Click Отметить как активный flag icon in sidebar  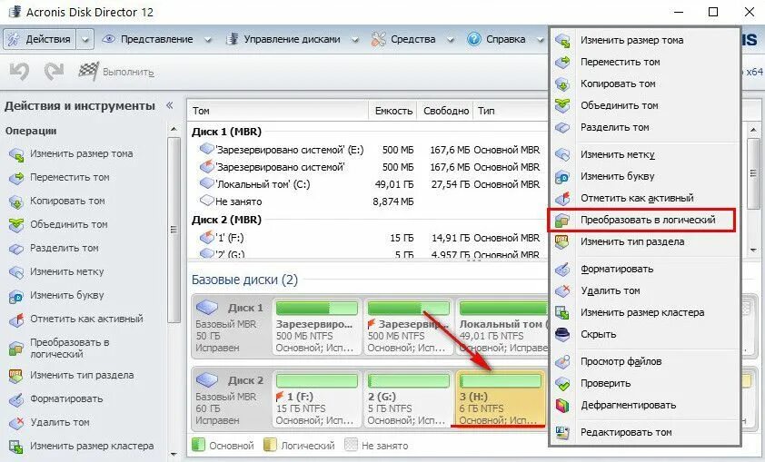pos(16,319)
